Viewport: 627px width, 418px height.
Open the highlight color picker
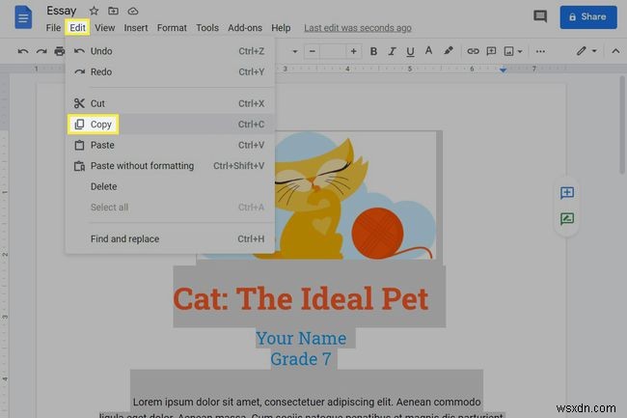coord(449,51)
